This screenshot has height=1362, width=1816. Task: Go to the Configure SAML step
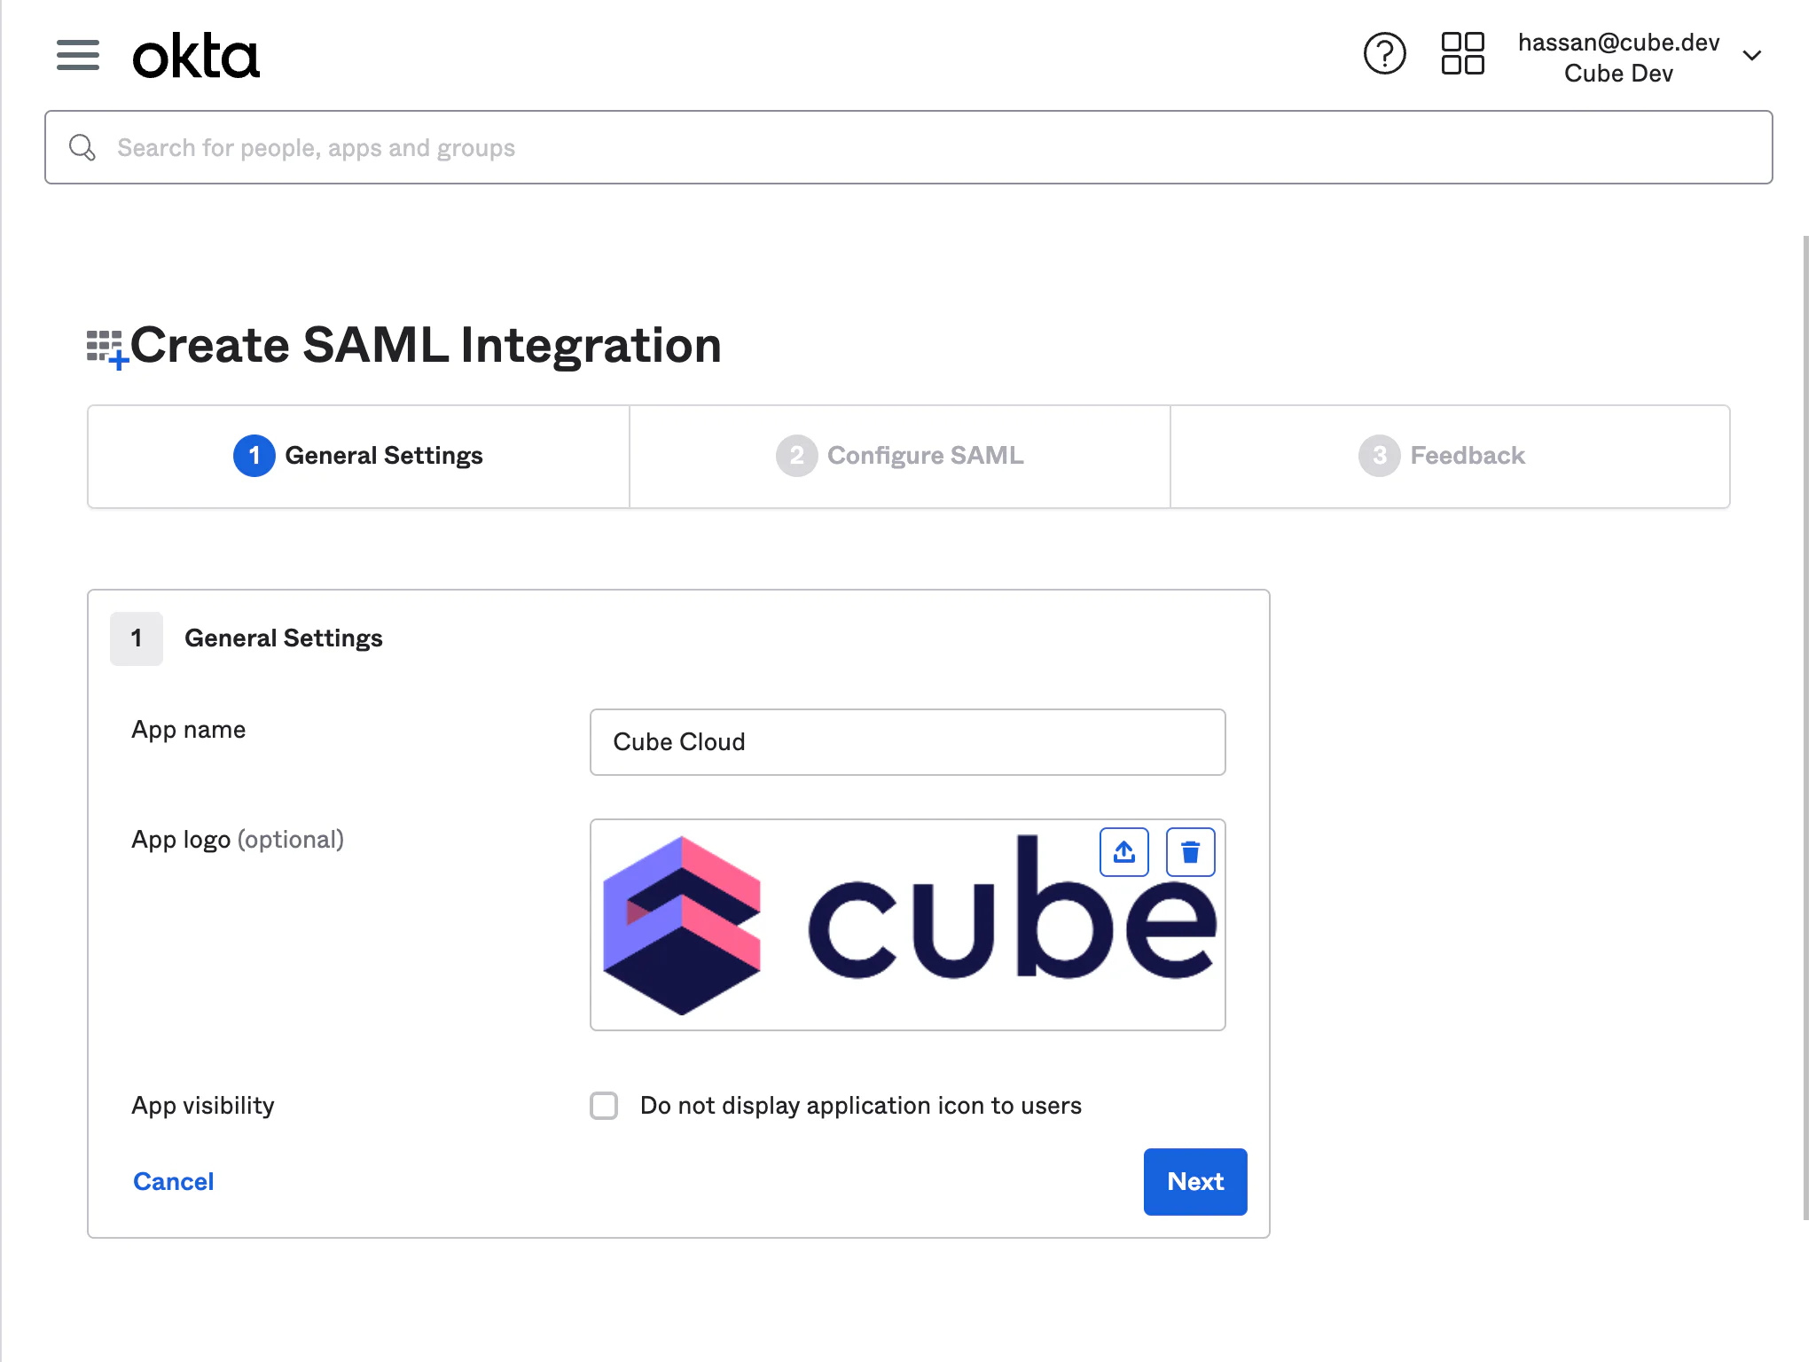[899, 456]
